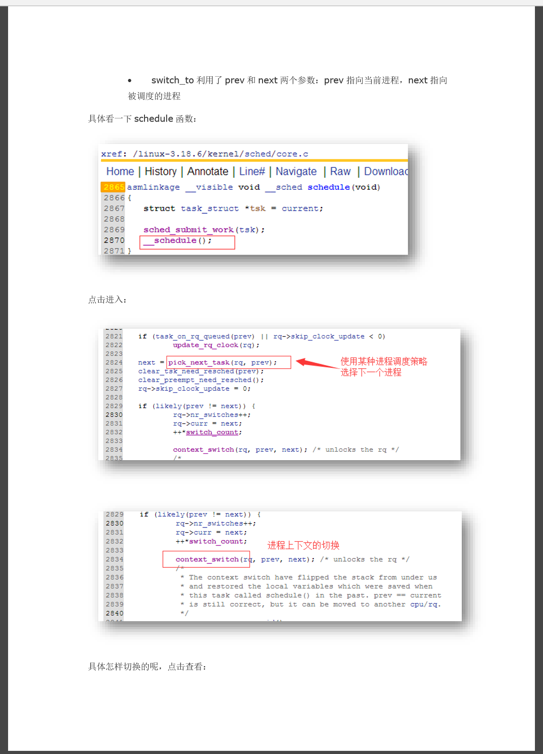The image size is (543, 754).
Task: Click the red annotation text 进程上下文的切换
Action: pyautogui.click(x=303, y=545)
